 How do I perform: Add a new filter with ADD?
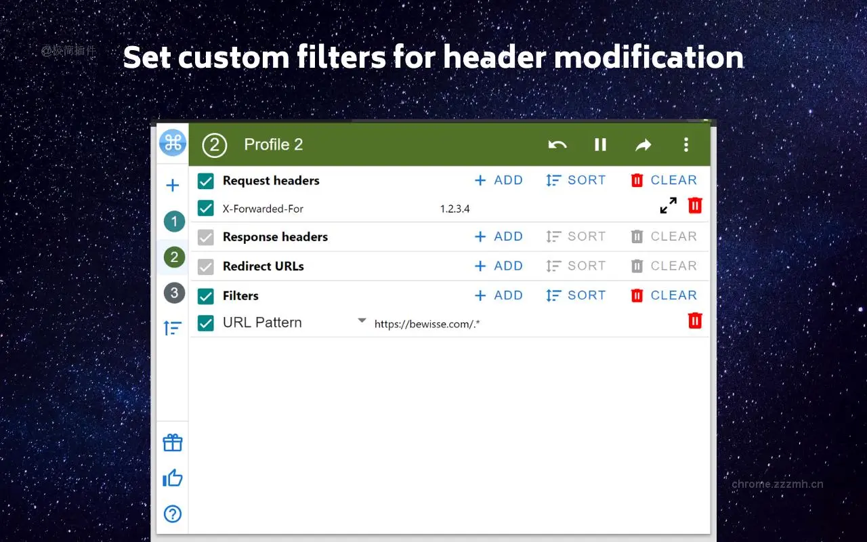(499, 295)
